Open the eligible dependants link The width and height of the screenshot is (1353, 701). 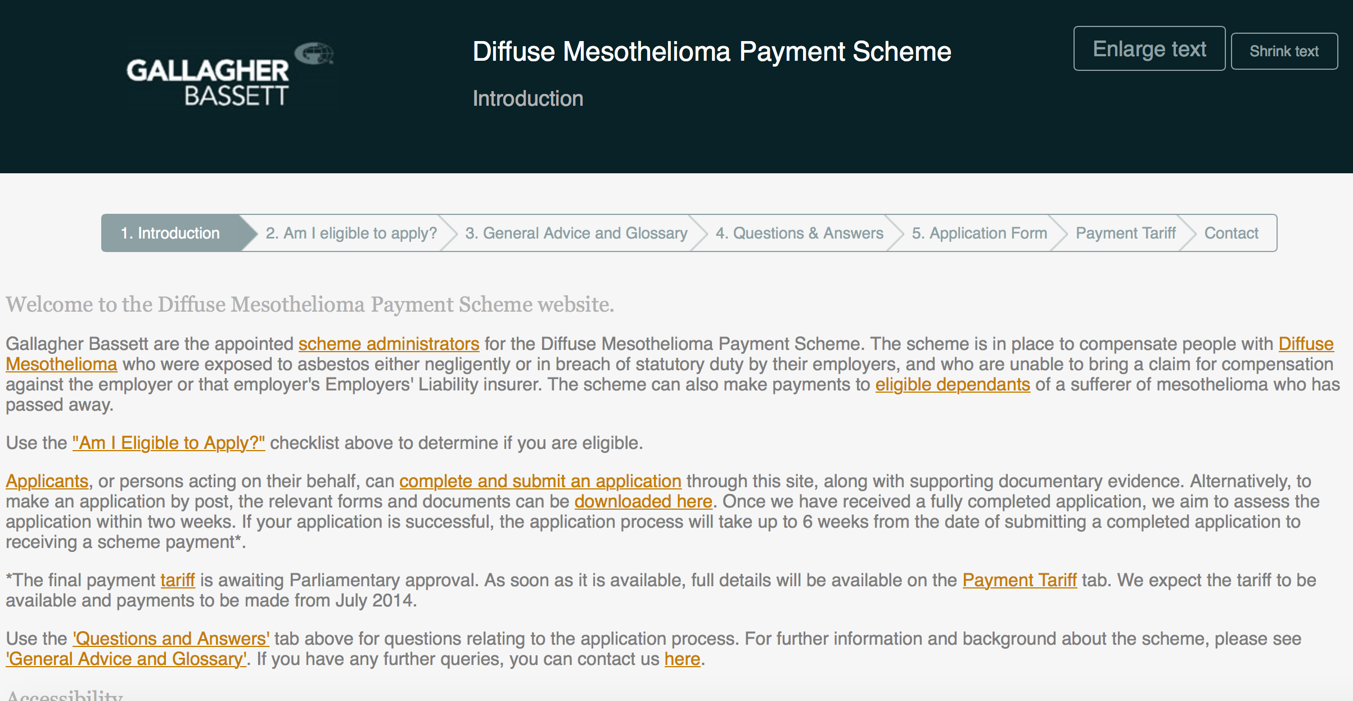coord(953,384)
